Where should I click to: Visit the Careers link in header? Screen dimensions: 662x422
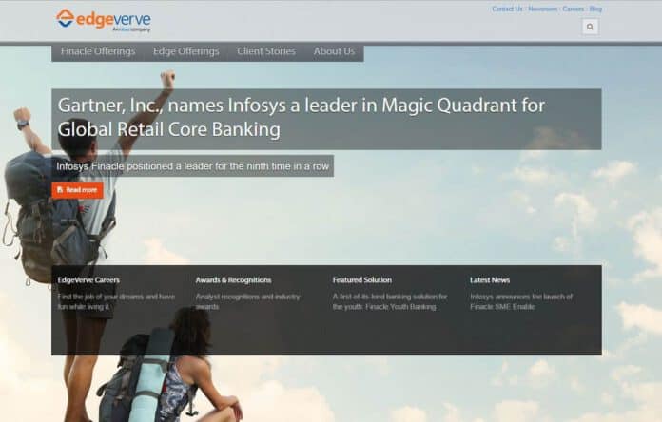click(x=574, y=9)
